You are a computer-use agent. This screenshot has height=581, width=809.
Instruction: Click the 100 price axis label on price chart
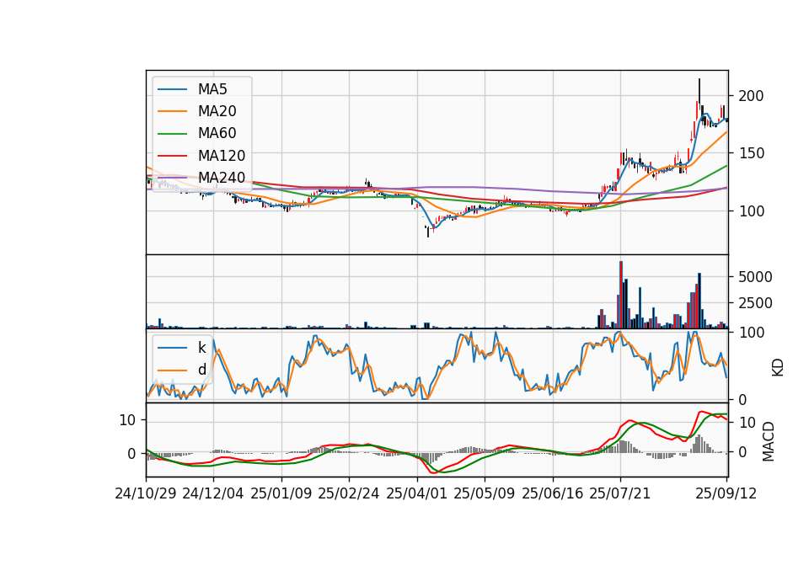coord(751,211)
